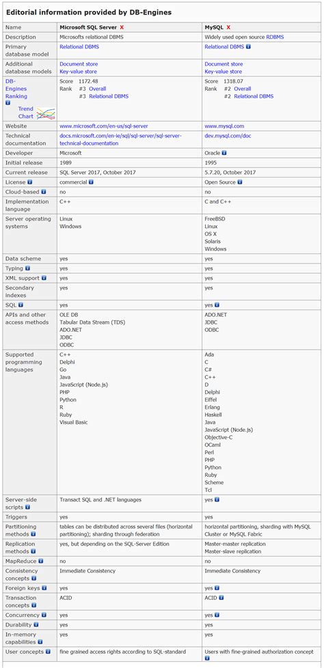Image resolution: width=324 pixels, height=668 pixels.
Task: Open info icon next to MySQL server-side scripts yes
Action: [217, 499]
